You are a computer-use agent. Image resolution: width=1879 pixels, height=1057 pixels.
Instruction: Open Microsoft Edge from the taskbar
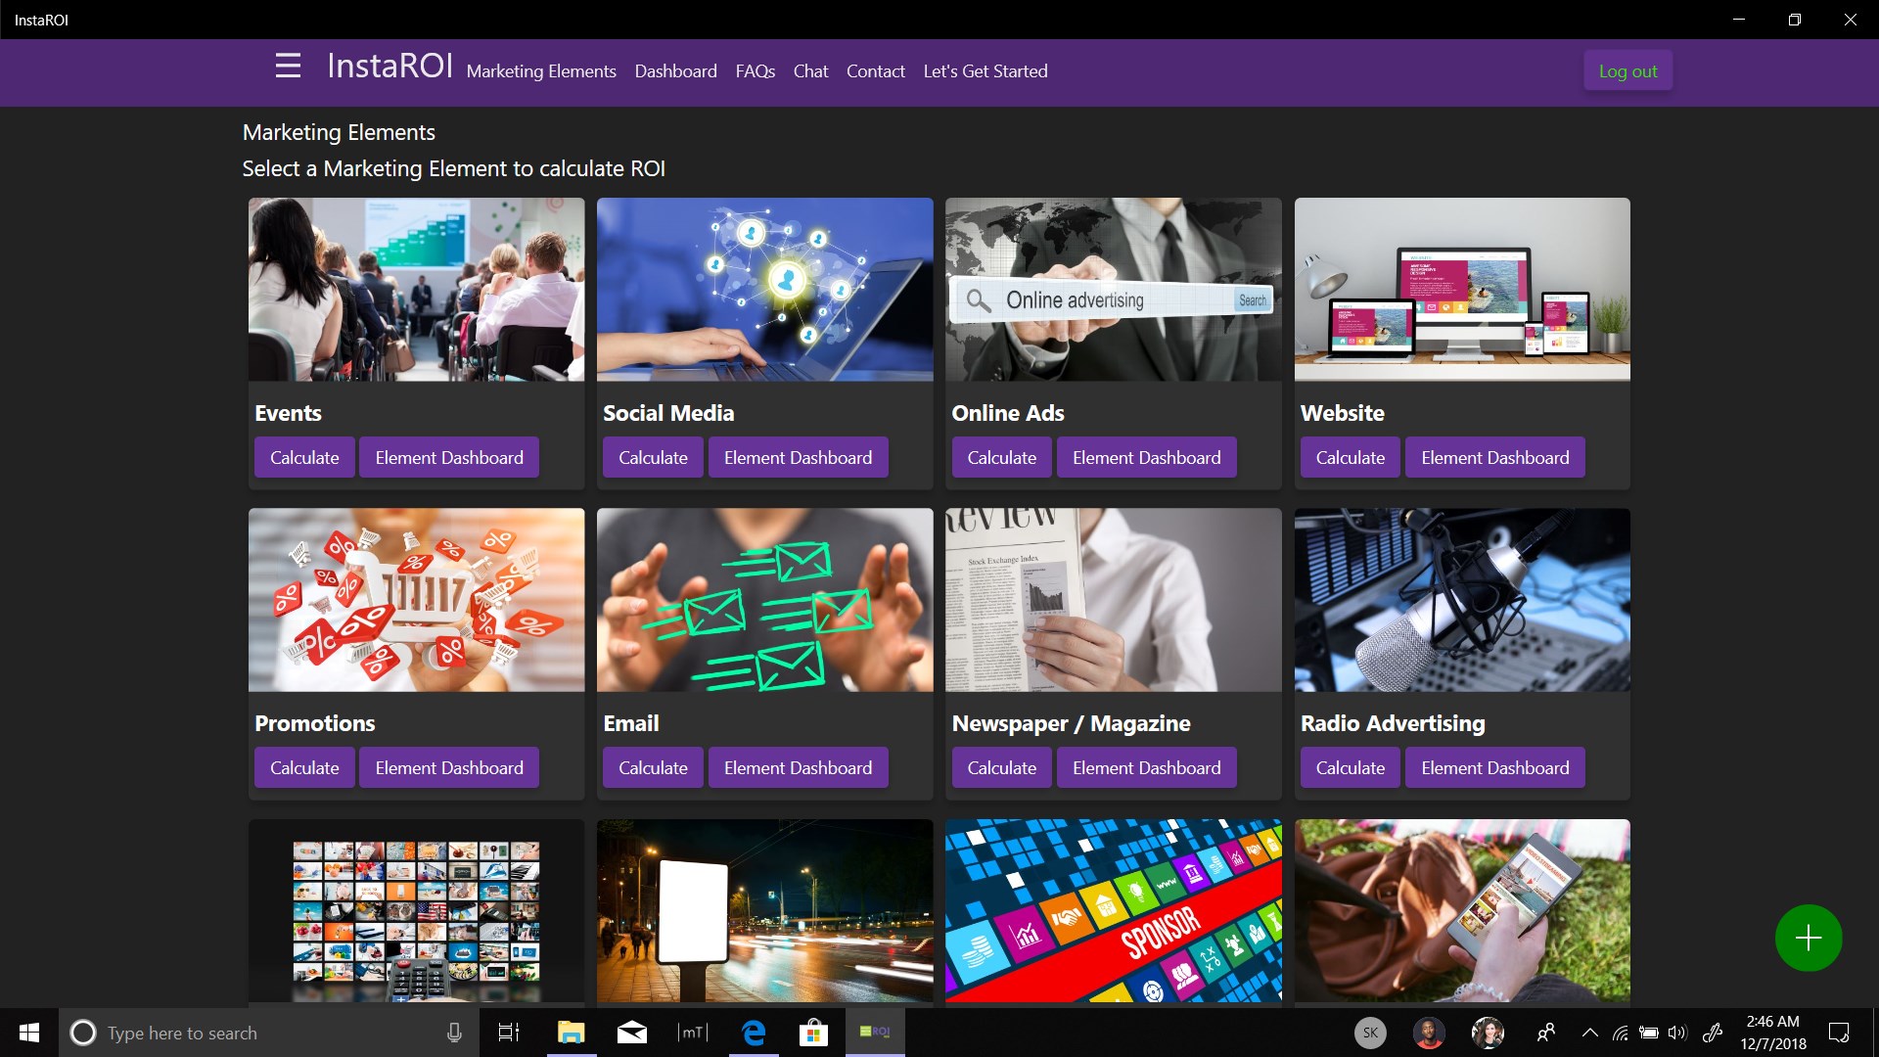click(754, 1033)
